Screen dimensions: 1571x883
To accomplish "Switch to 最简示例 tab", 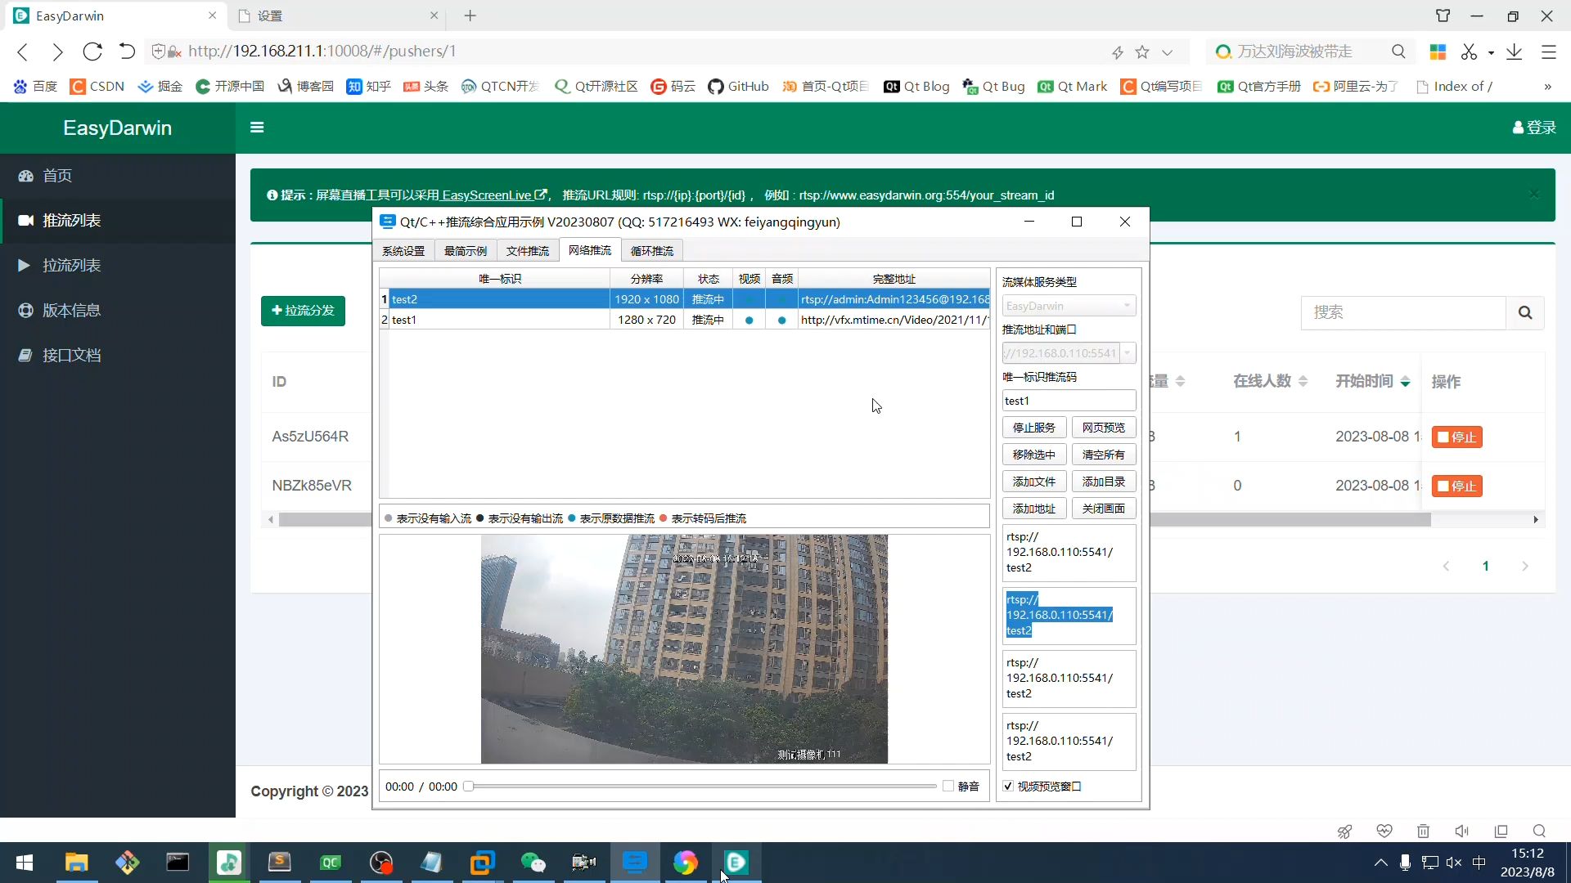I will (466, 251).
